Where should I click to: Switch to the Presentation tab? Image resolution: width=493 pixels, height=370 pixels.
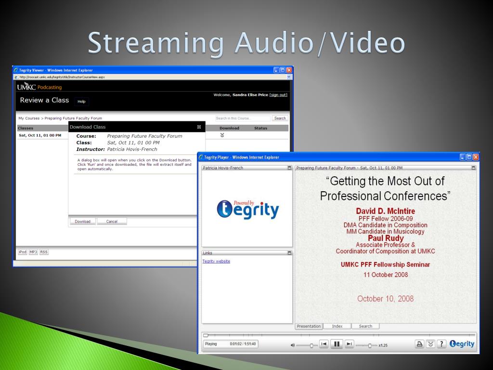coord(309,326)
